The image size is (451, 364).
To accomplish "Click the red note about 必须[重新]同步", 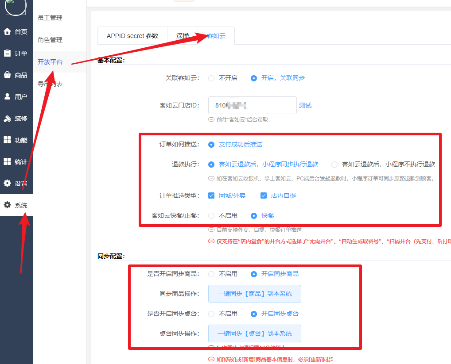I will [x=275, y=360].
